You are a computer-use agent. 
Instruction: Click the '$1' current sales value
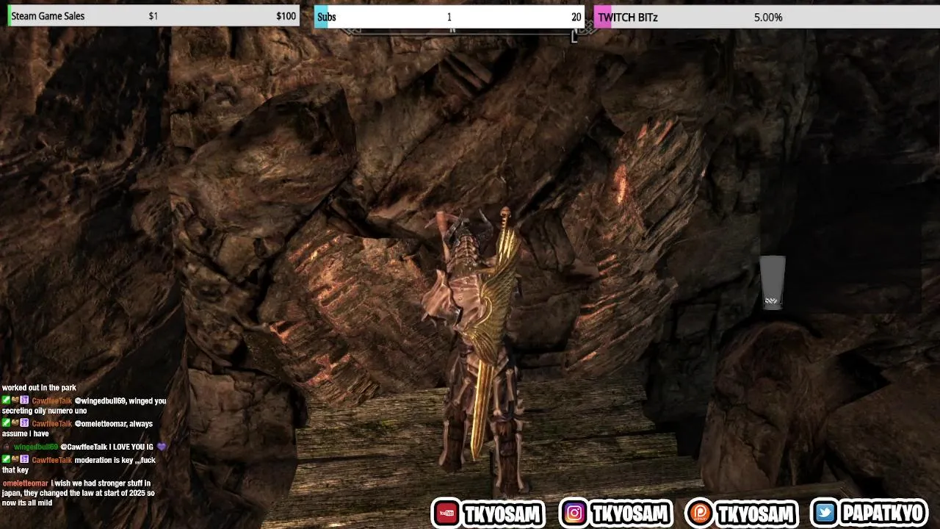(153, 16)
